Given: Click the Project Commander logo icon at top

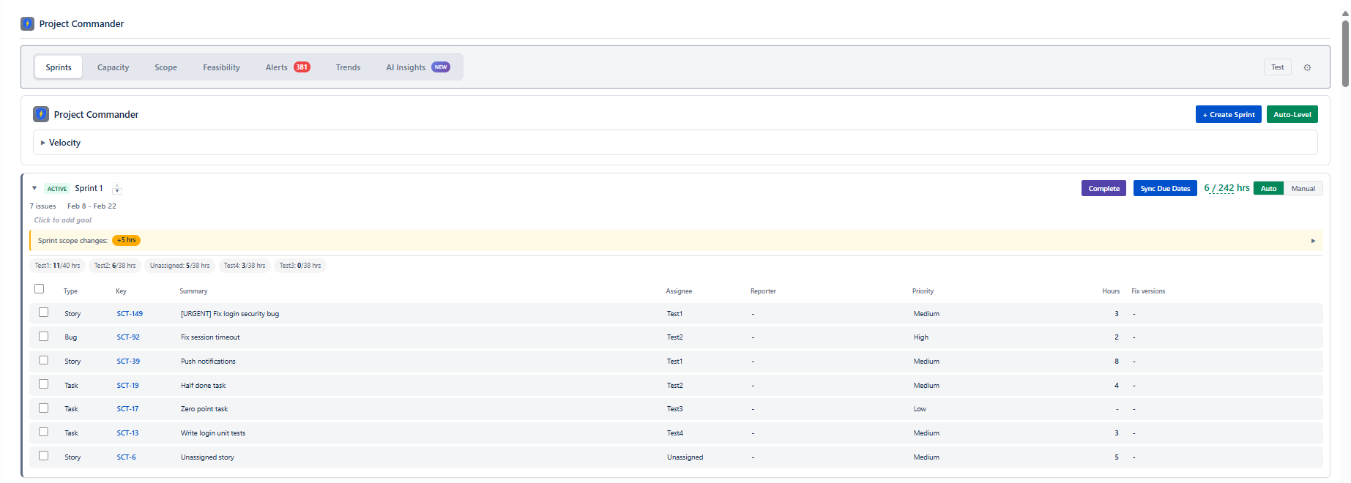Looking at the screenshot, I should coord(28,23).
